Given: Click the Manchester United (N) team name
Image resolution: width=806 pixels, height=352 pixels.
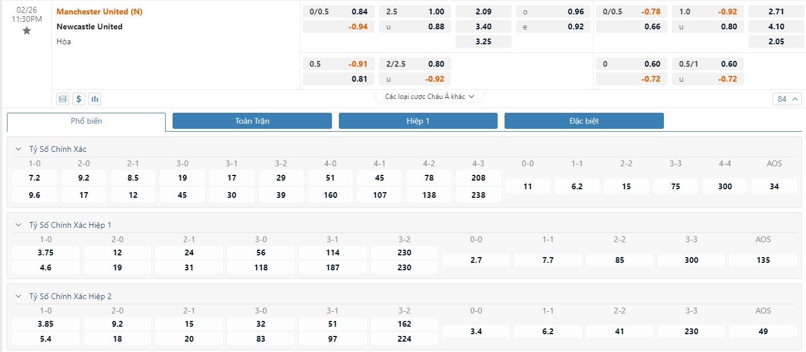Looking at the screenshot, I should [100, 12].
